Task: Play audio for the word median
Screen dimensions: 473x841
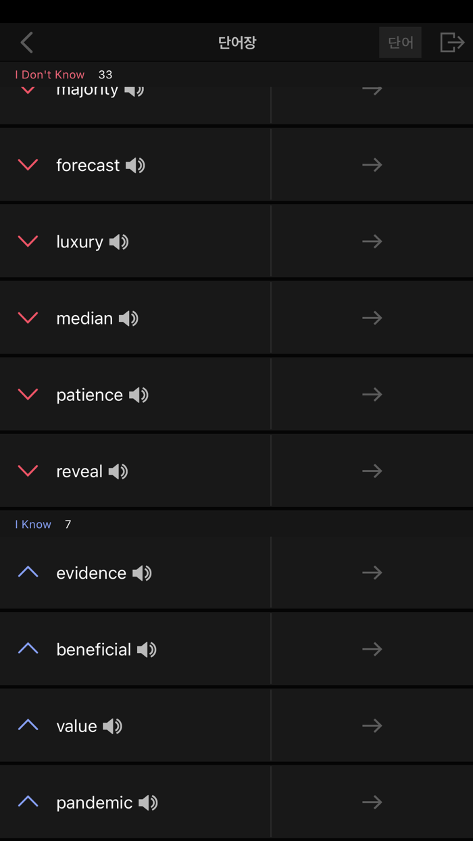Action: (x=128, y=318)
